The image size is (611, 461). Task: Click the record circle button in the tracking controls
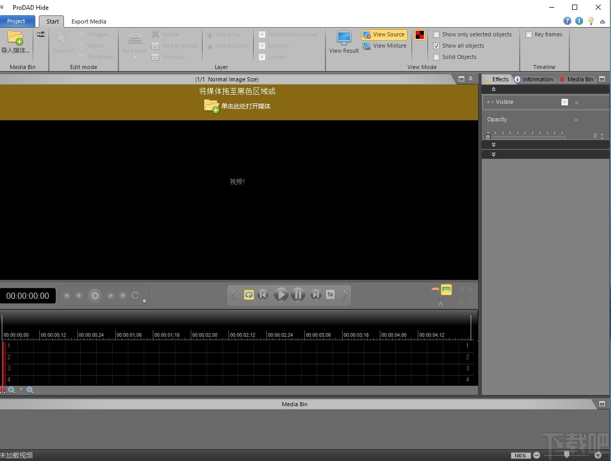tap(95, 296)
